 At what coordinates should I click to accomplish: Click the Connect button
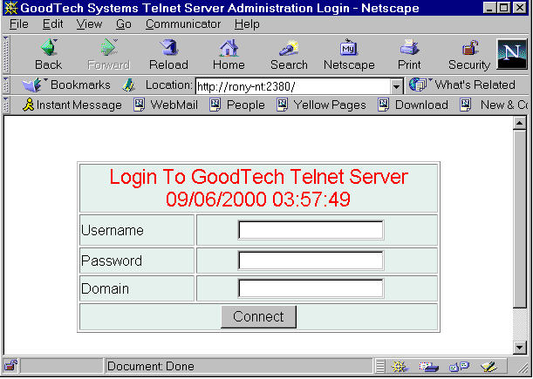pos(258,317)
